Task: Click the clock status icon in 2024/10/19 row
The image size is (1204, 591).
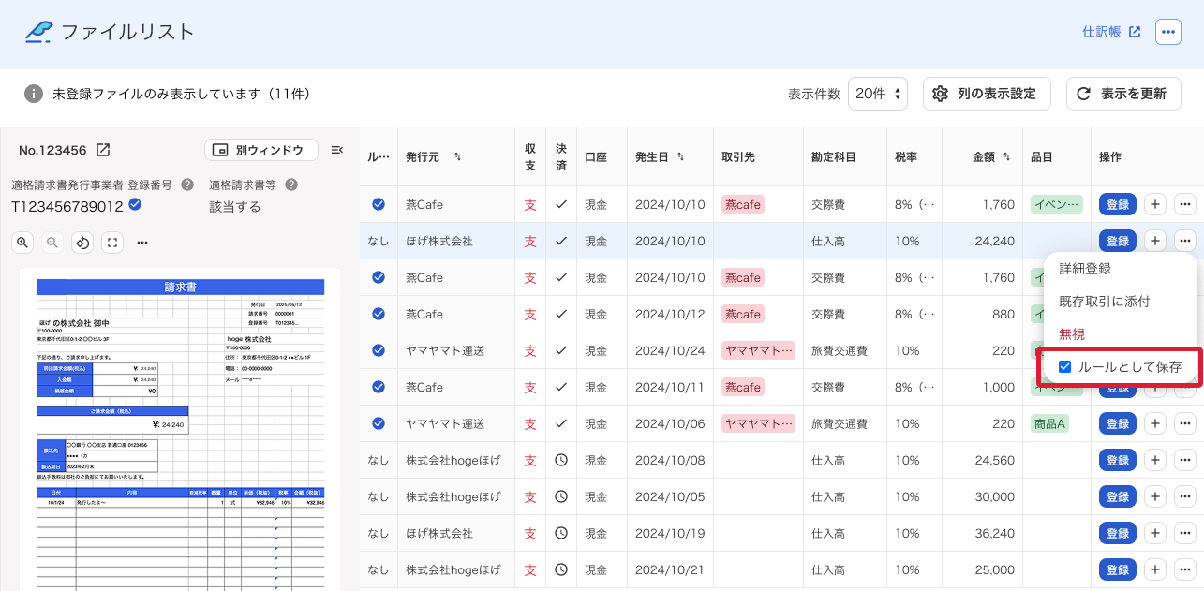Action: click(x=561, y=533)
